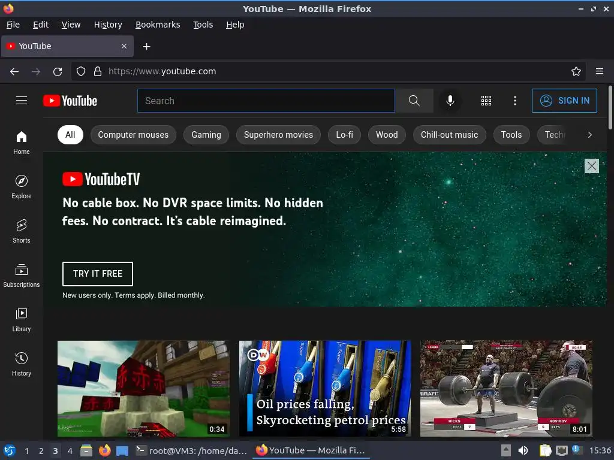The image size is (614, 460).
Task: Open the system start menu icon
Action: (10, 450)
